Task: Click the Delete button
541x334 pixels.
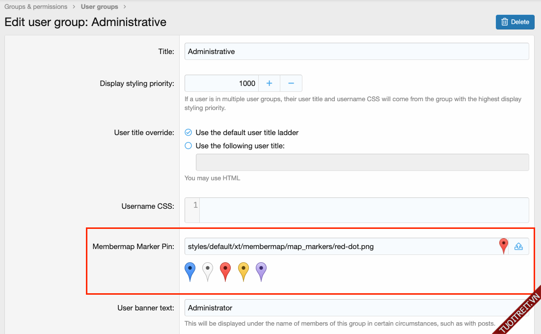Action: click(x=515, y=22)
